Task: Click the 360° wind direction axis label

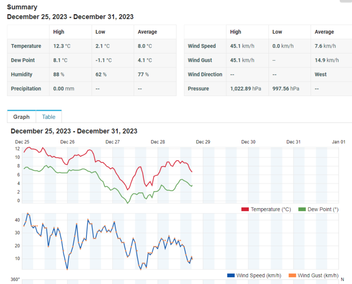Action: pos(15,280)
